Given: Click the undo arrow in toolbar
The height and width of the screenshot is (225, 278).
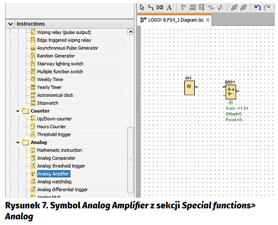Looking at the screenshot, I should point(257,7).
